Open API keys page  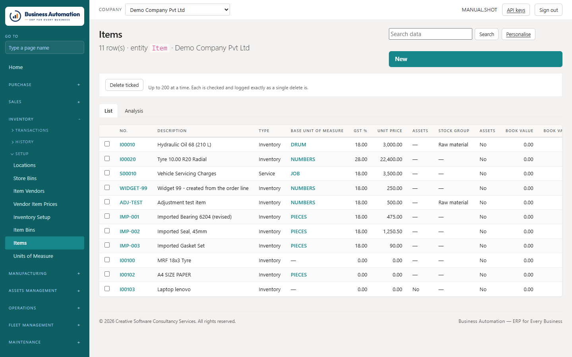516,10
